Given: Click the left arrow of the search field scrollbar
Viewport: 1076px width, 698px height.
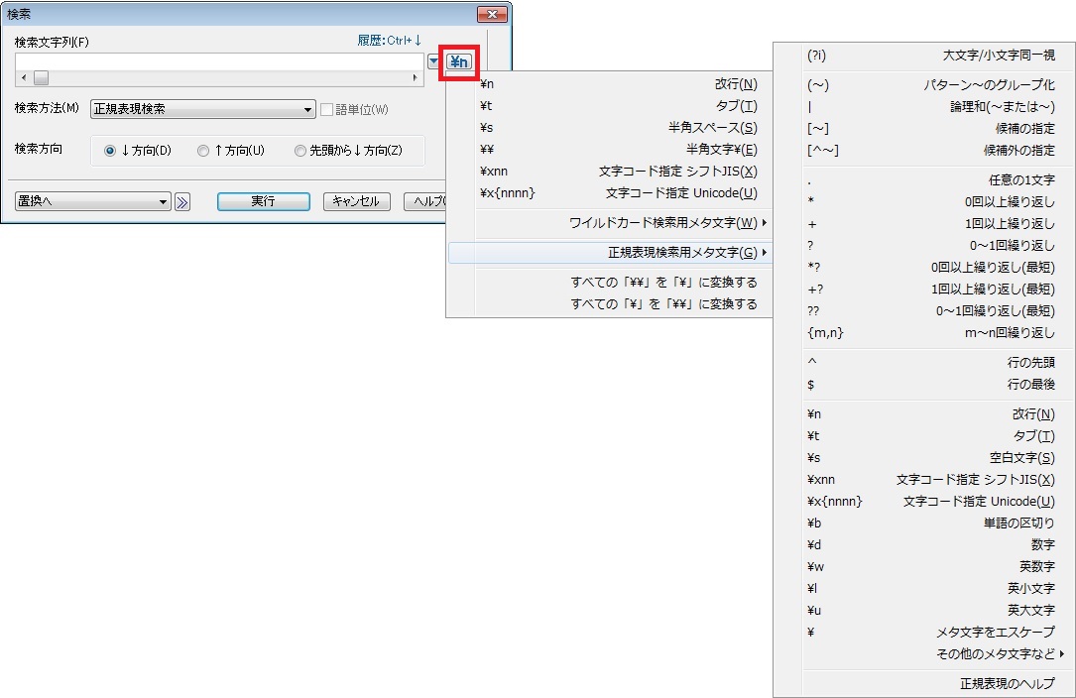Looking at the screenshot, I should (24, 77).
